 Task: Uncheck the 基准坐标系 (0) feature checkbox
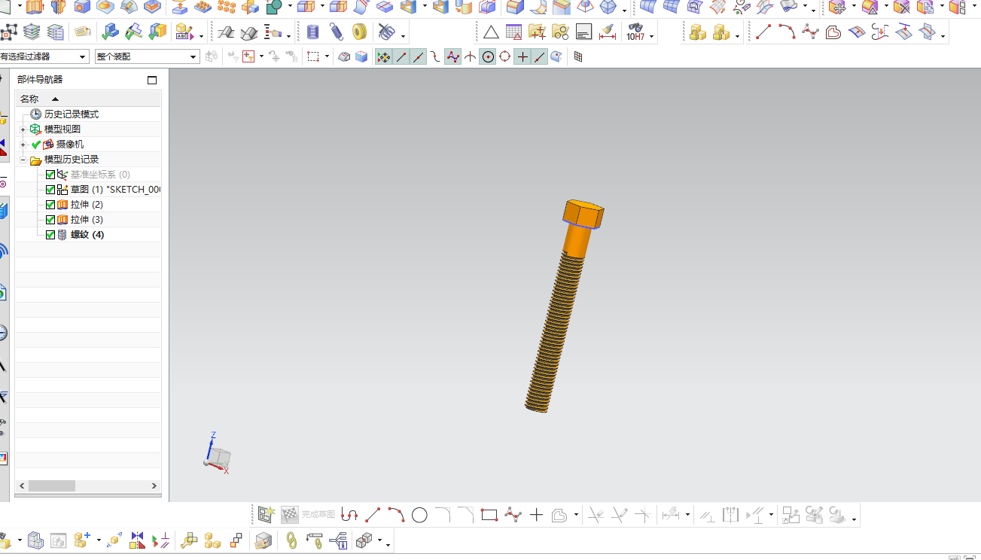click(50, 175)
